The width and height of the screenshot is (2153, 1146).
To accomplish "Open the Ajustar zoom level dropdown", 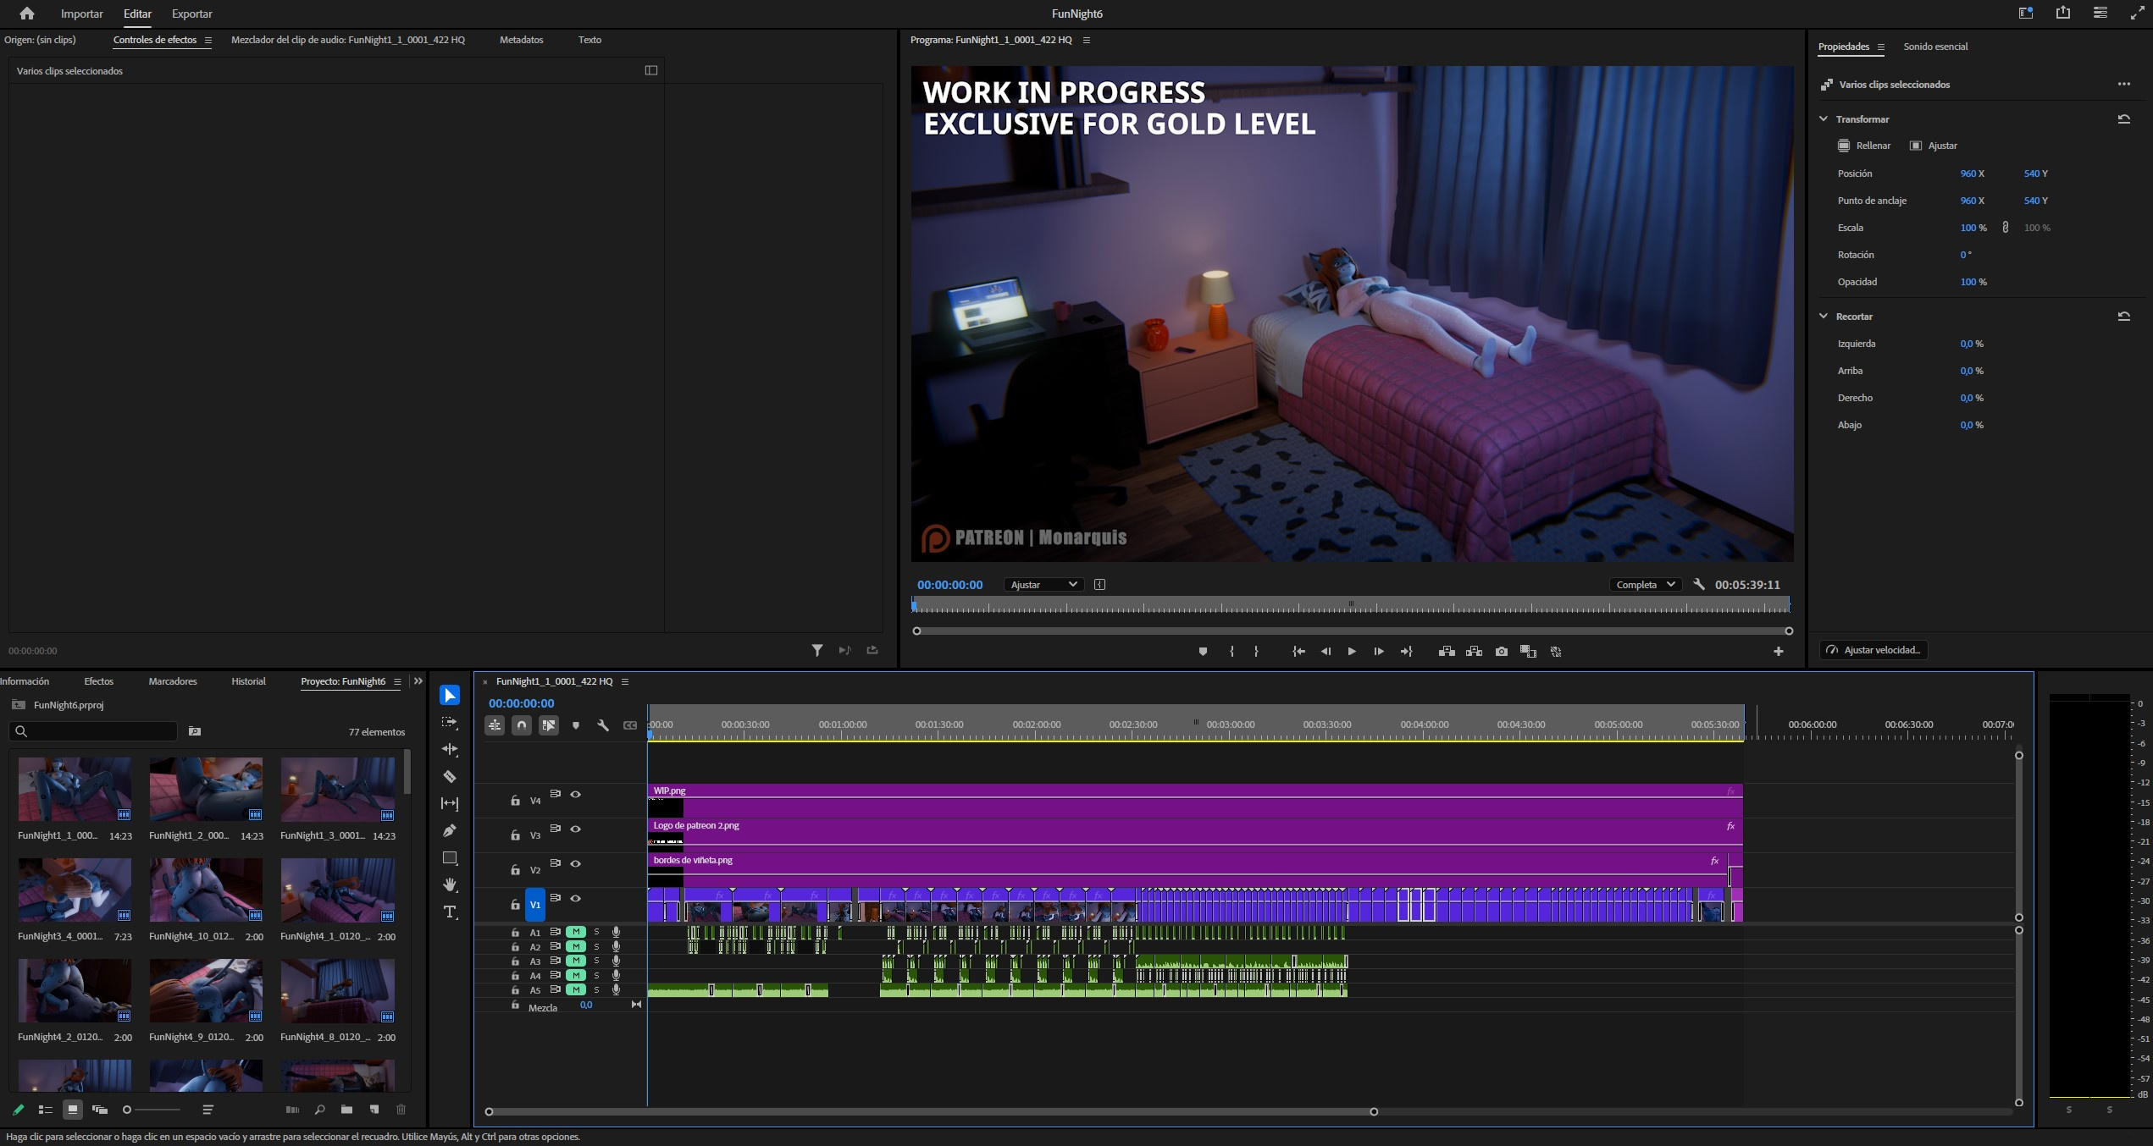I will [1043, 584].
